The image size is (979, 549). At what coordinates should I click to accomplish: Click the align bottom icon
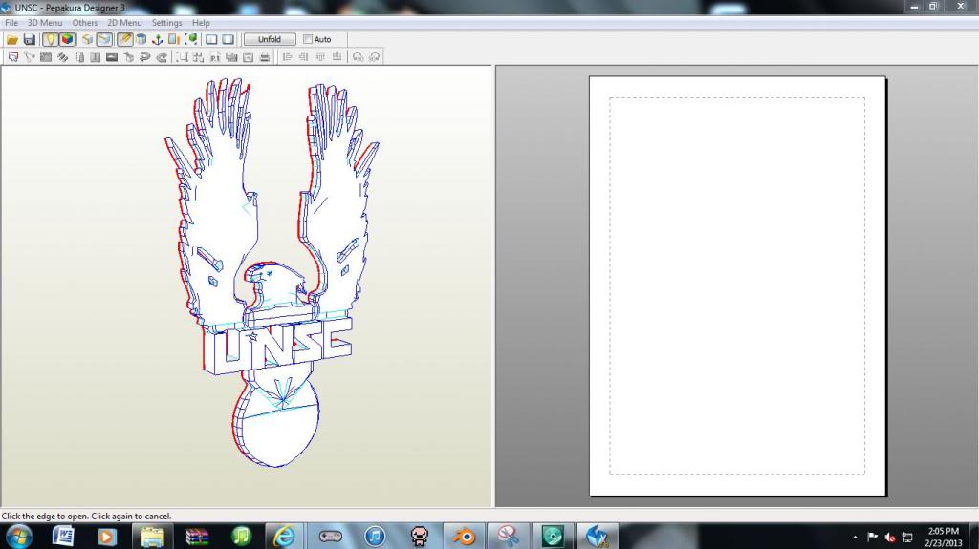pyautogui.click(x=337, y=56)
